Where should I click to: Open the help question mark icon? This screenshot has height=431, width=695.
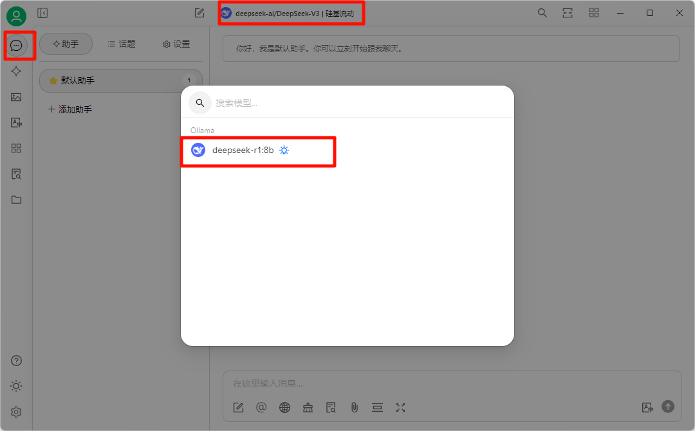point(16,361)
